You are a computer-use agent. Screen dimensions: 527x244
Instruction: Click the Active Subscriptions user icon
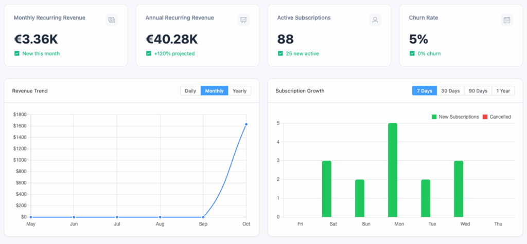click(375, 20)
